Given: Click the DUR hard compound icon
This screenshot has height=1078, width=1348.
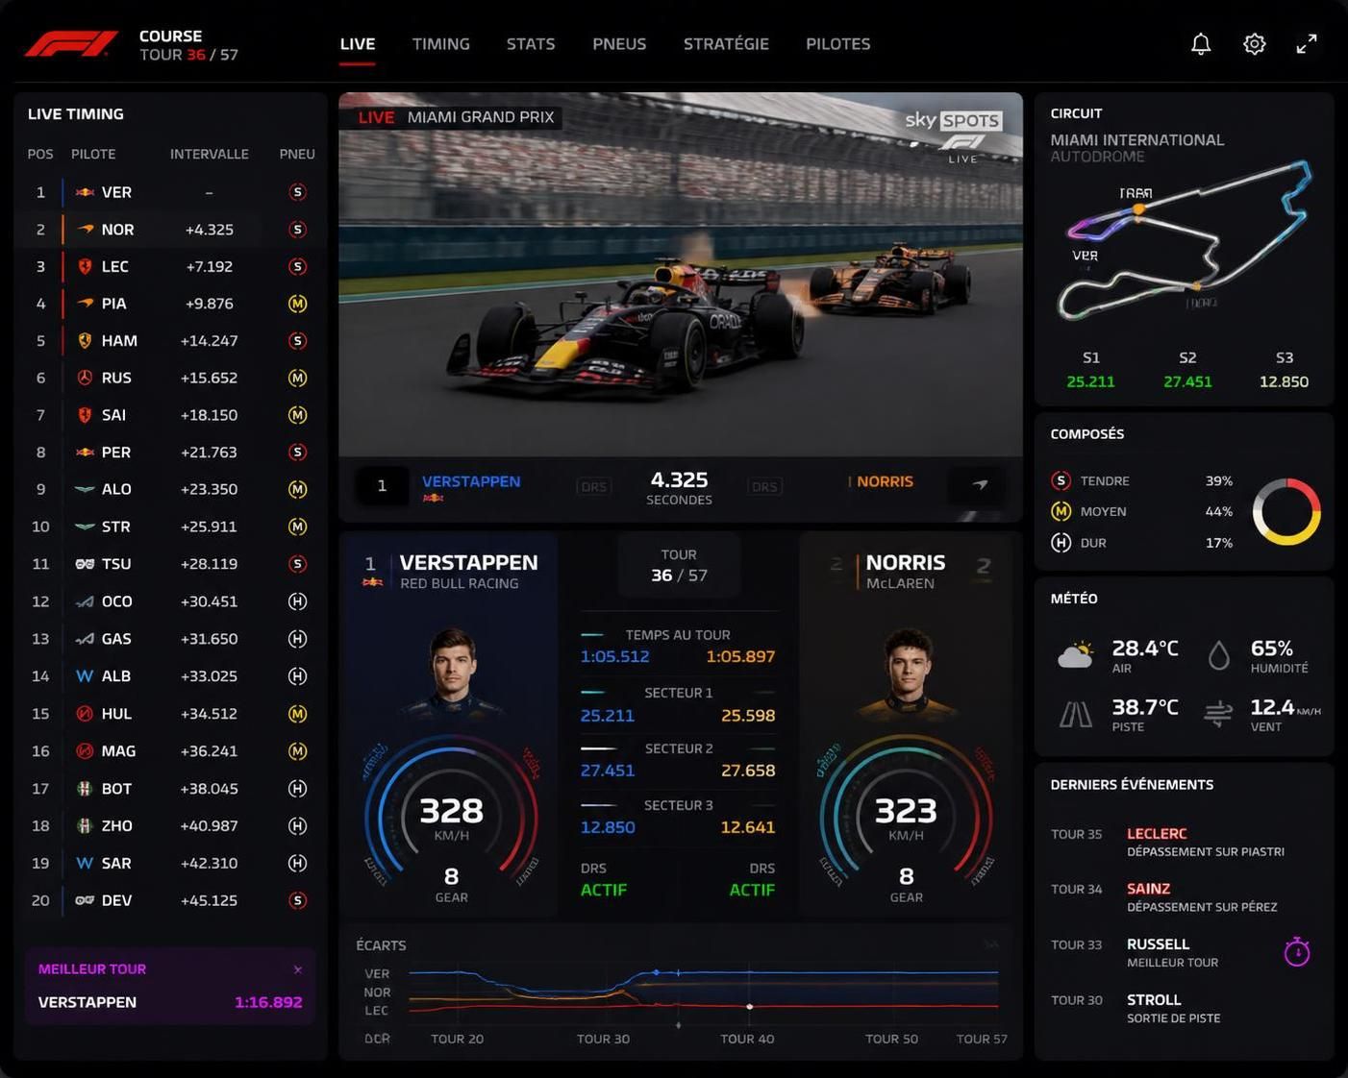Looking at the screenshot, I should click(x=1061, y=542).
